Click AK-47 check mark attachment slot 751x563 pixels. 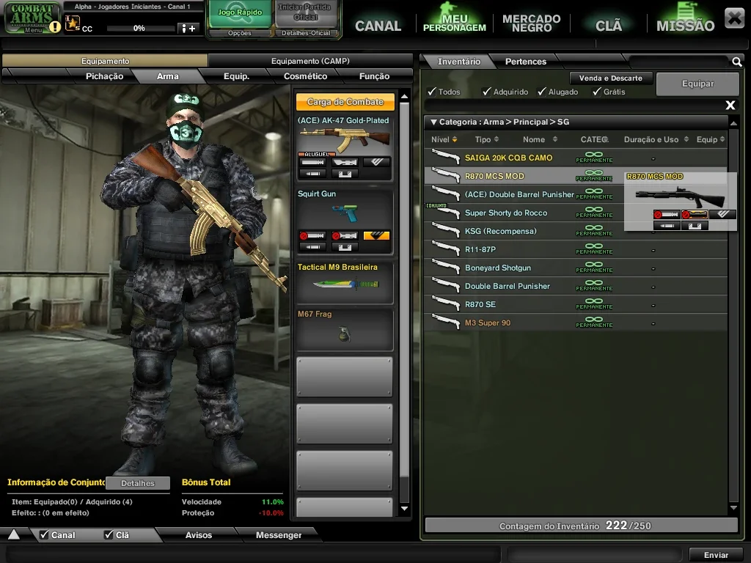[376, 162]
